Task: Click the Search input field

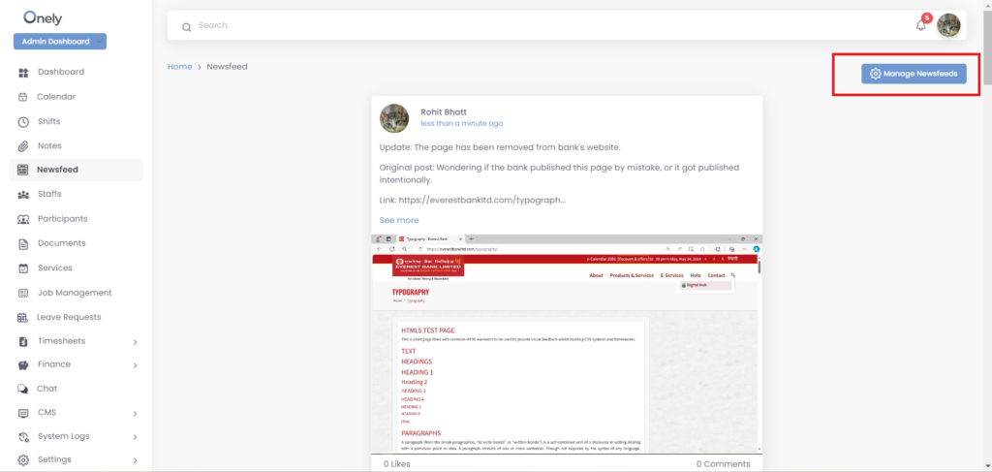Action: 542,26
